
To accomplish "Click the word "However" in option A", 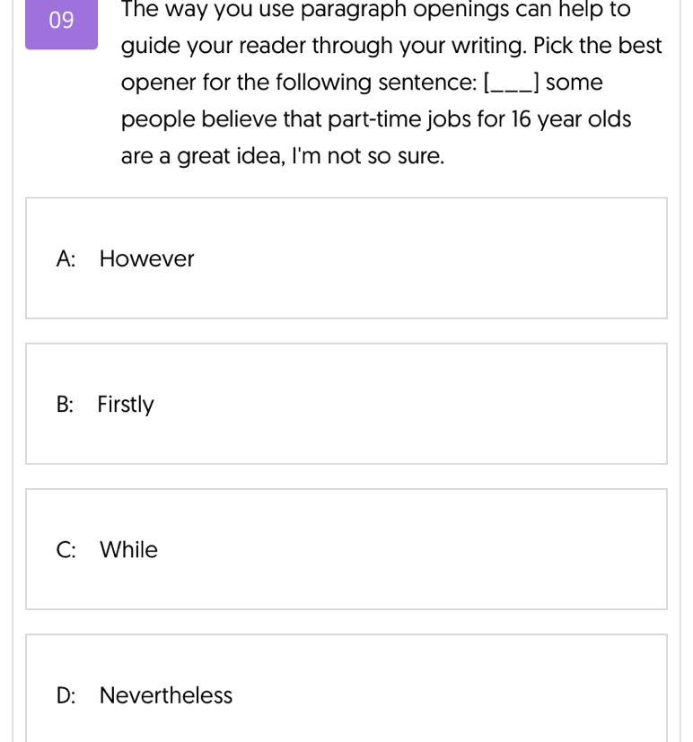I will (x=146, y=259).
